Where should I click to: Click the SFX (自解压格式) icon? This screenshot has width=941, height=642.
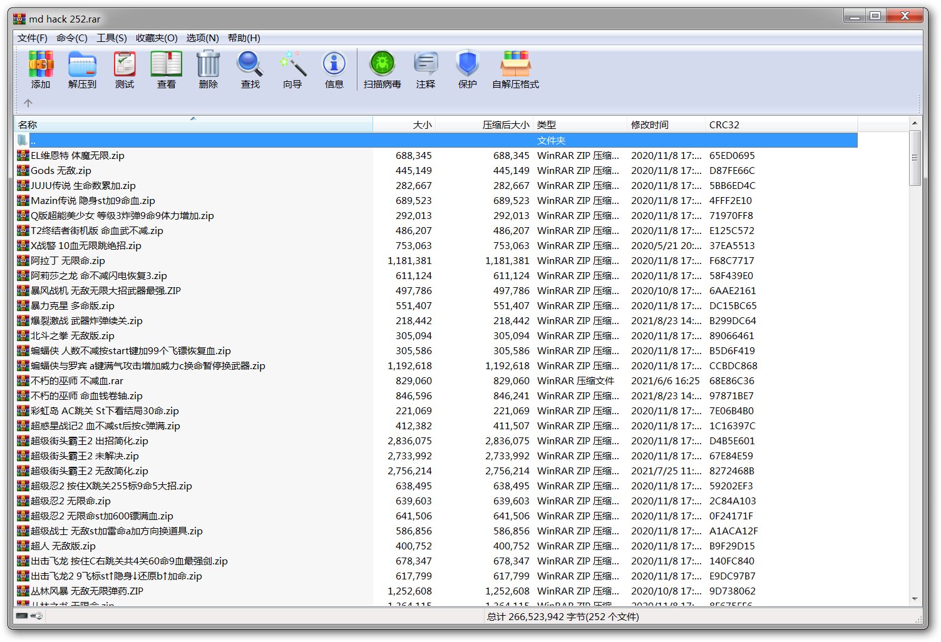coord(515,69)
